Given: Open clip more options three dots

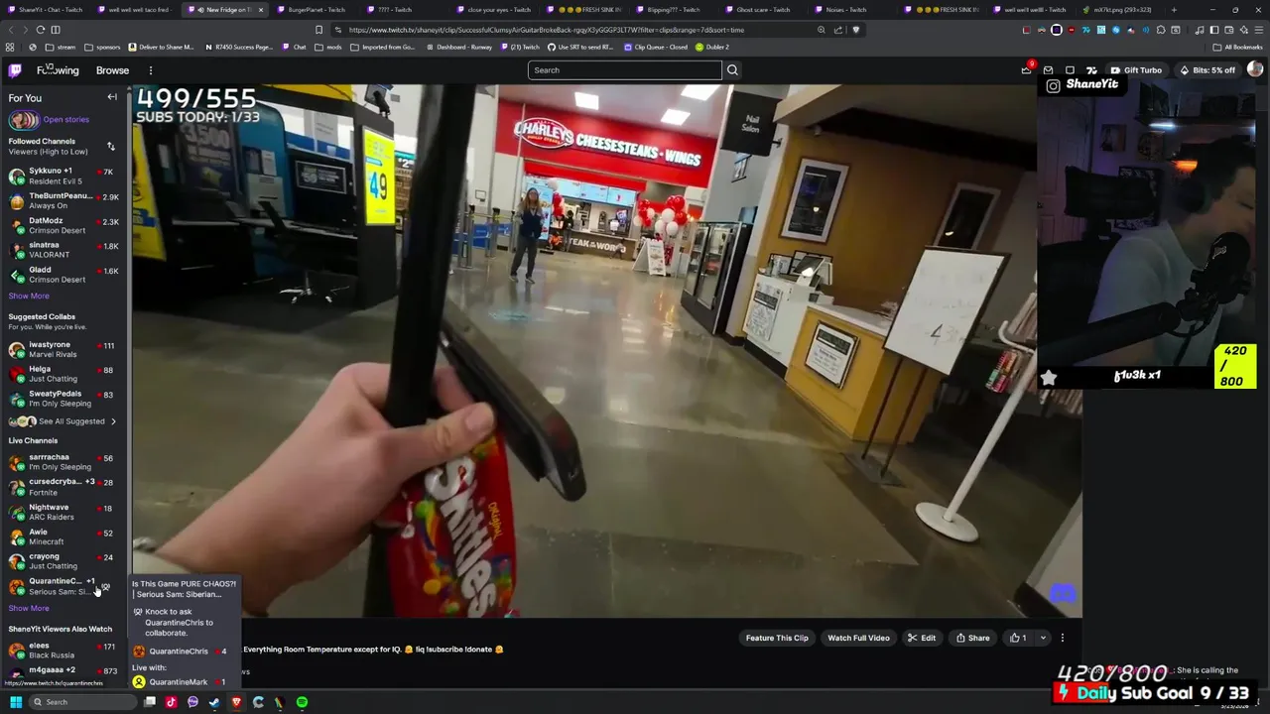Looking at the screenshot, I should 1062,638.
